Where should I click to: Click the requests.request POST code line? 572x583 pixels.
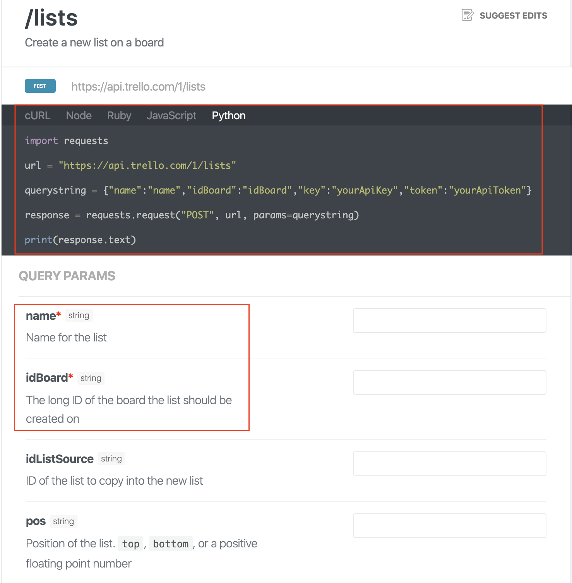pyautogui.click(x=192, y=215)
